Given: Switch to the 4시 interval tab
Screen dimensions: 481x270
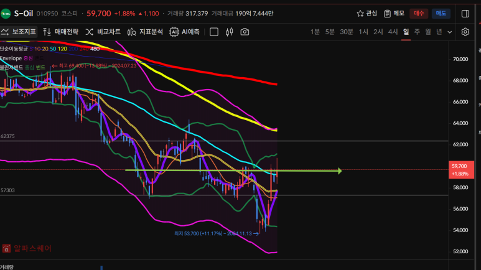Looking at the screenshot, I should point(393,32).
